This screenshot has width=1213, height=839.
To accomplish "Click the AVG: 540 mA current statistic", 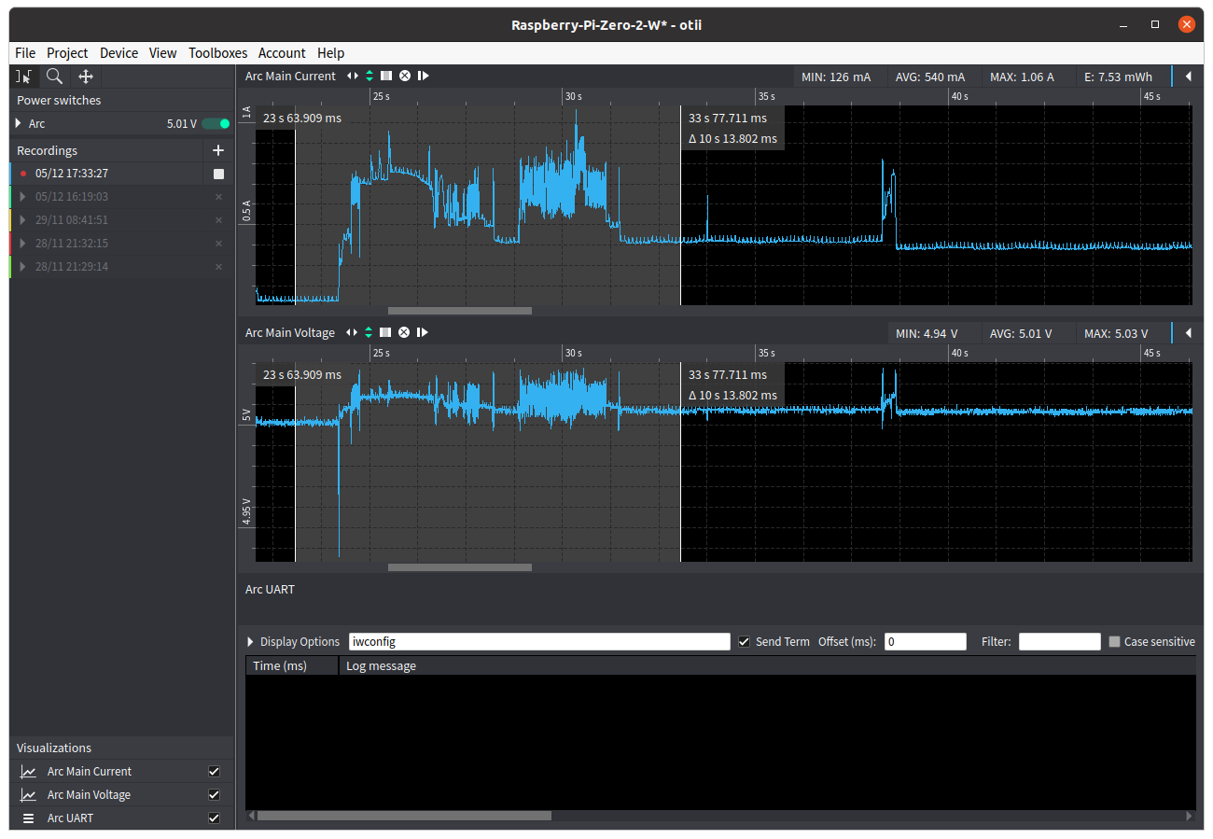I will [x=930, y=77].
